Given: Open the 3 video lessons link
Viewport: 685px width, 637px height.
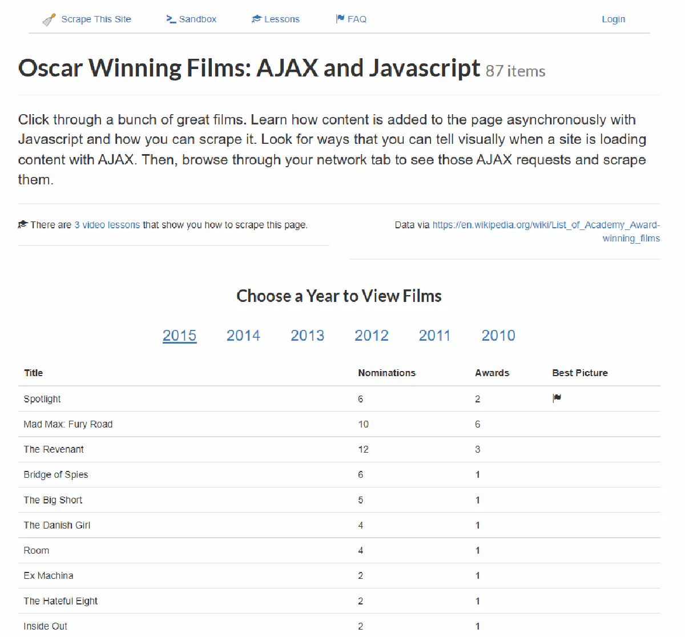Looking at the screenshot, I should click(107, 225).
